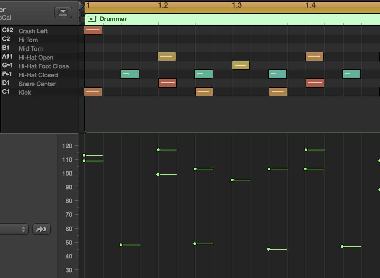
Task: Select the Hi-Hat Open note at 1.2
Action: pyautogui.click(x=167, y=57)
